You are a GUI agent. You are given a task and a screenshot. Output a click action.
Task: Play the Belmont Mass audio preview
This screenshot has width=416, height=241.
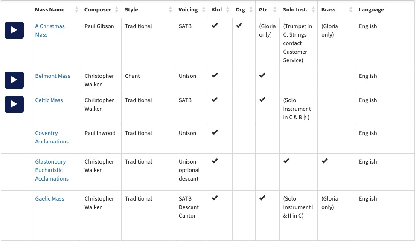14,80
